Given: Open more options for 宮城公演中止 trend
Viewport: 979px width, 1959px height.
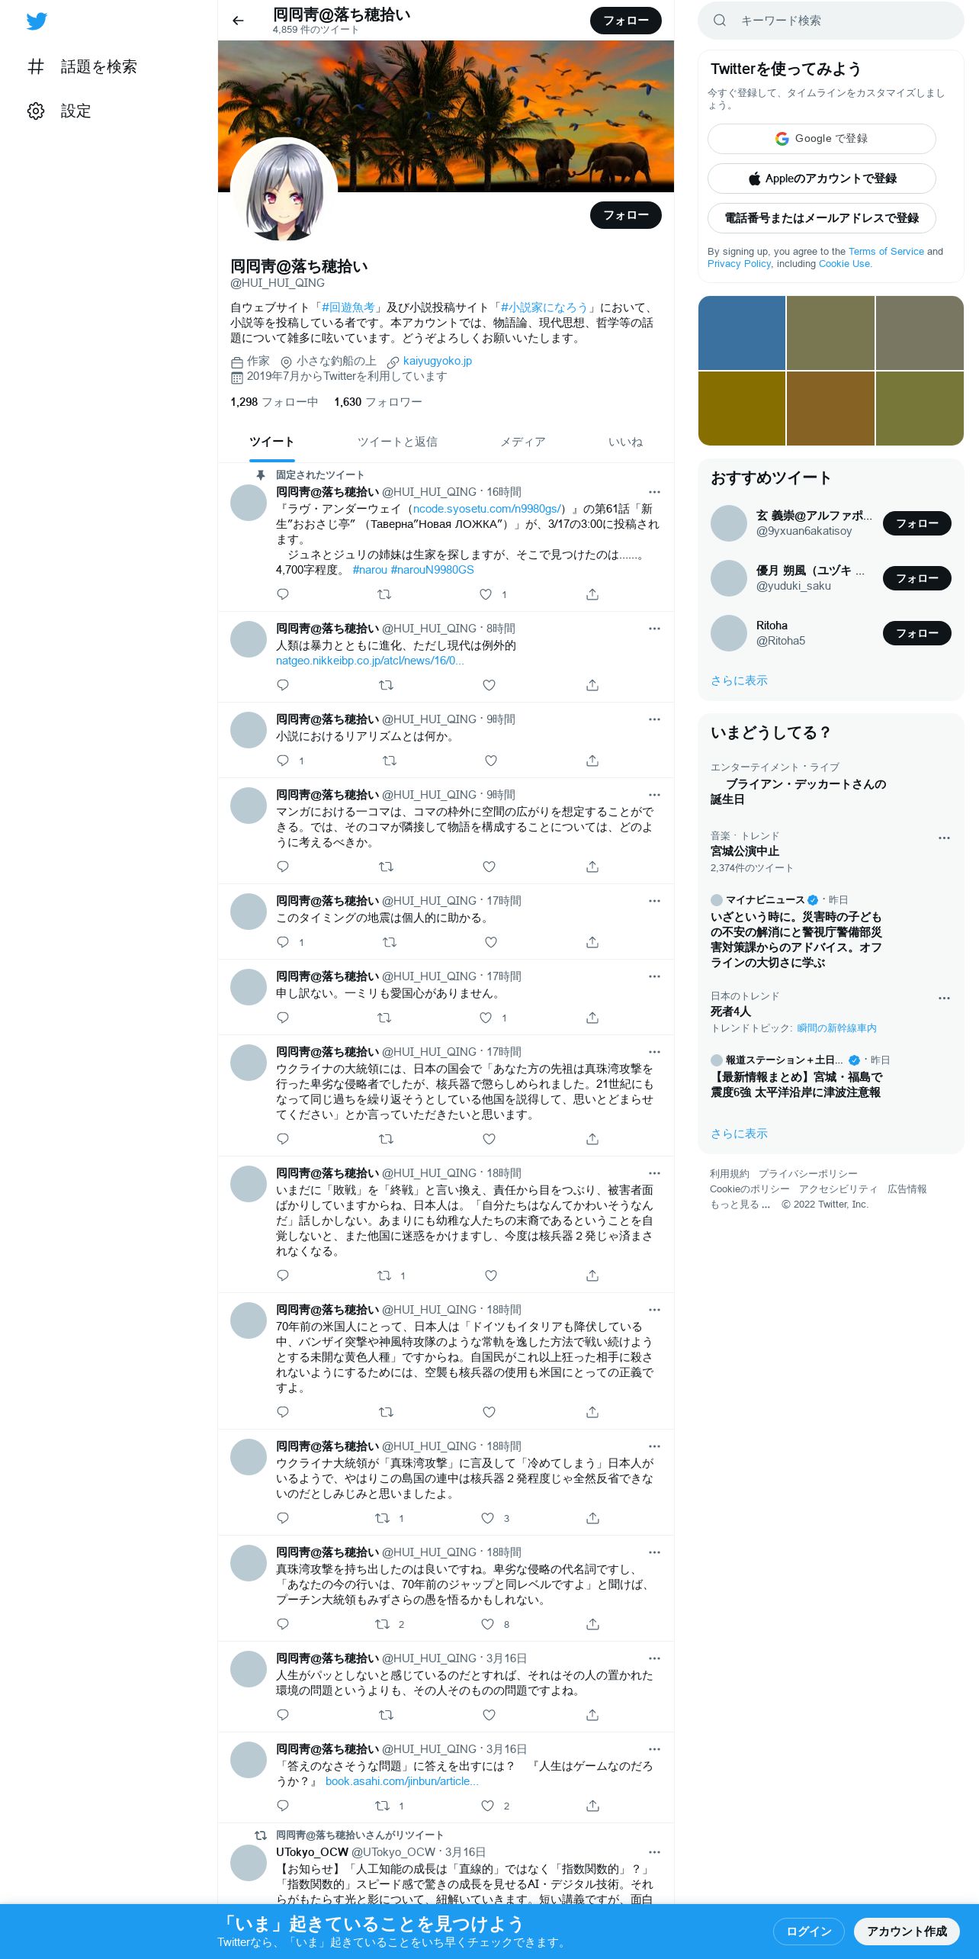Looking at the screenshot, I should (944, 838).
